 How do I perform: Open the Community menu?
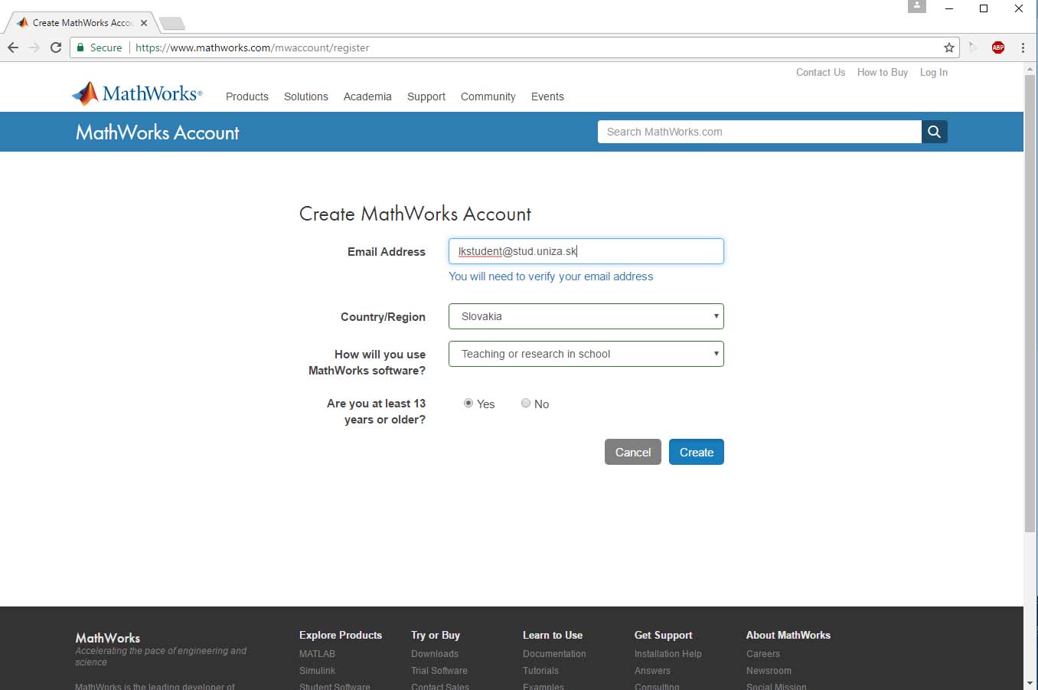tap(488, 96)
